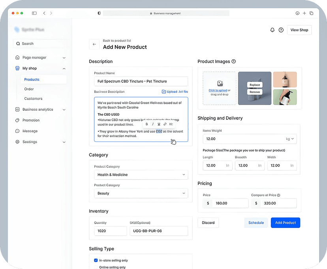Expand the Page manager chevron
The height and width of the screenshot is (269, 327).
point(64,58)
